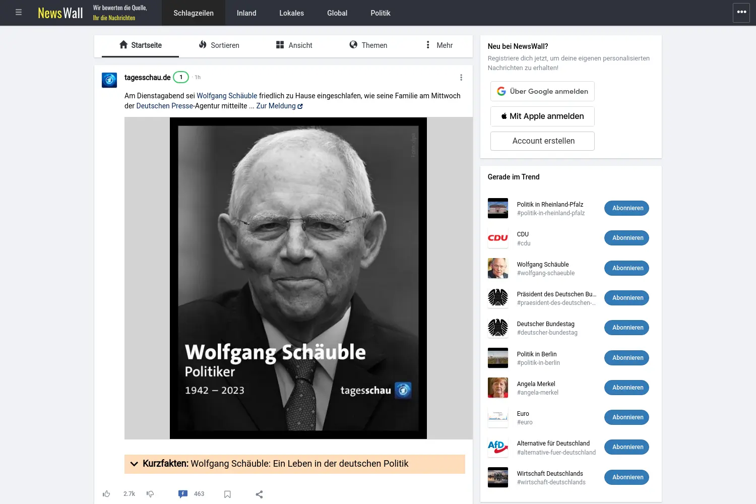Click the Euro trend thumbnail

(498, 417)
